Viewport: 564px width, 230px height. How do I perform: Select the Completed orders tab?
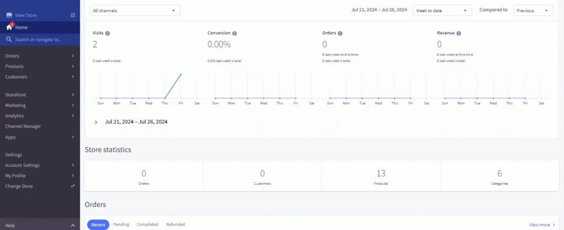(148, 224)
